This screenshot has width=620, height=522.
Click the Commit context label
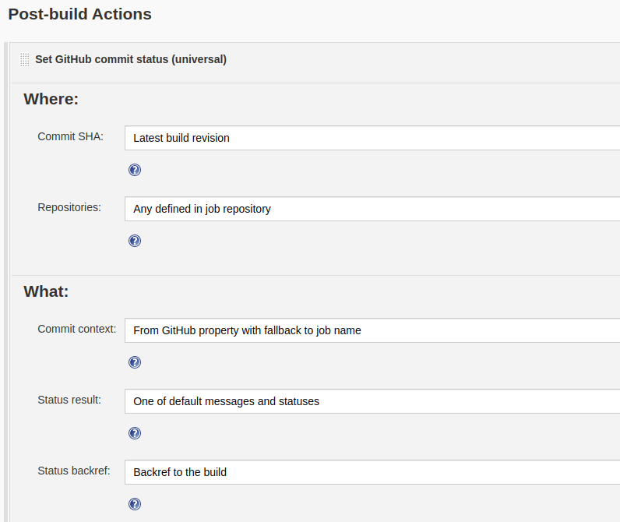pyautogui.click(x=76, y=329)
